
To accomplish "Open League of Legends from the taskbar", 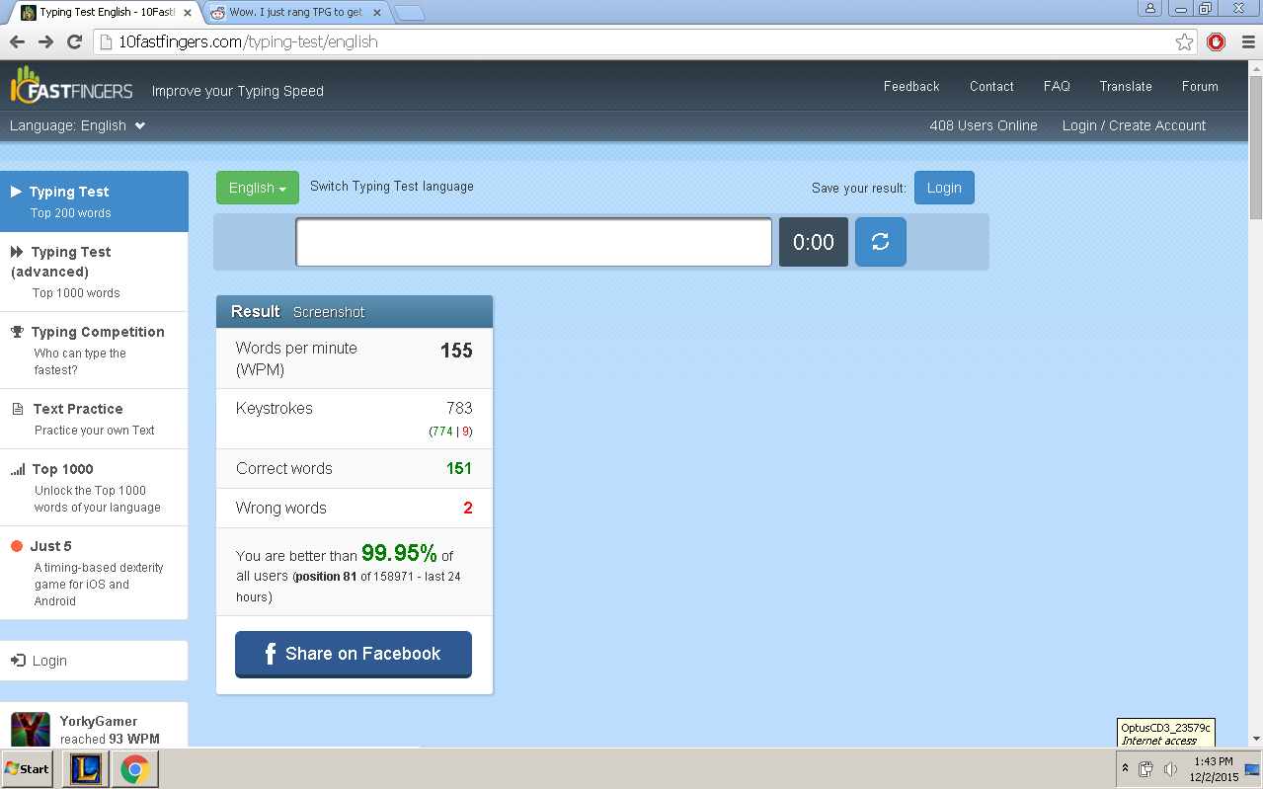I will (x=84, y=768).
